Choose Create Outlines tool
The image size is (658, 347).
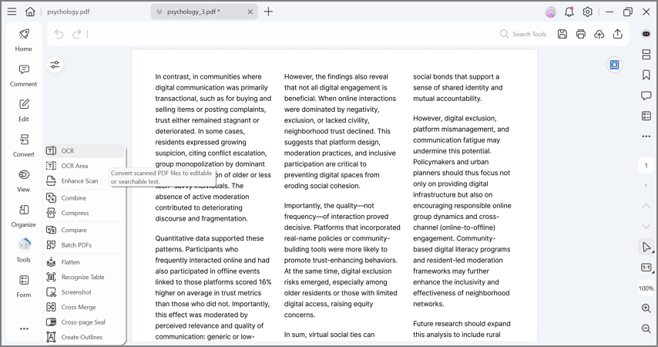point(84,337)
